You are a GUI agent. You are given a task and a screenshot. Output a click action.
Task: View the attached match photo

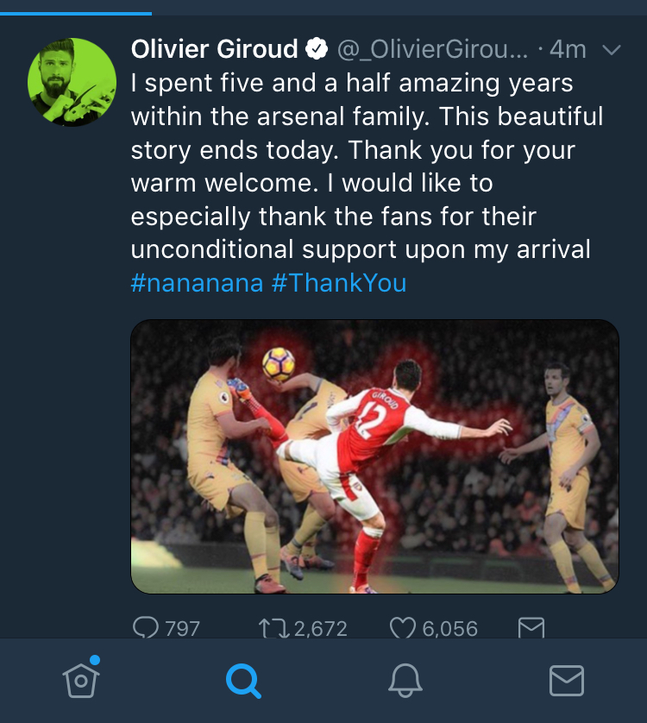coord(374,456)
